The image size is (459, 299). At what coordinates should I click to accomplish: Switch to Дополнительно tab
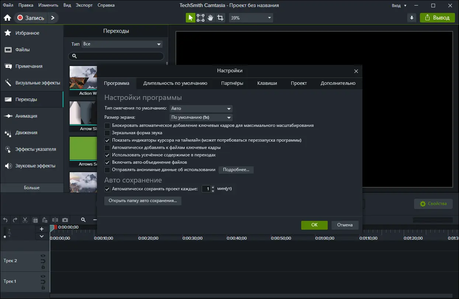click(x=338, y=83)
